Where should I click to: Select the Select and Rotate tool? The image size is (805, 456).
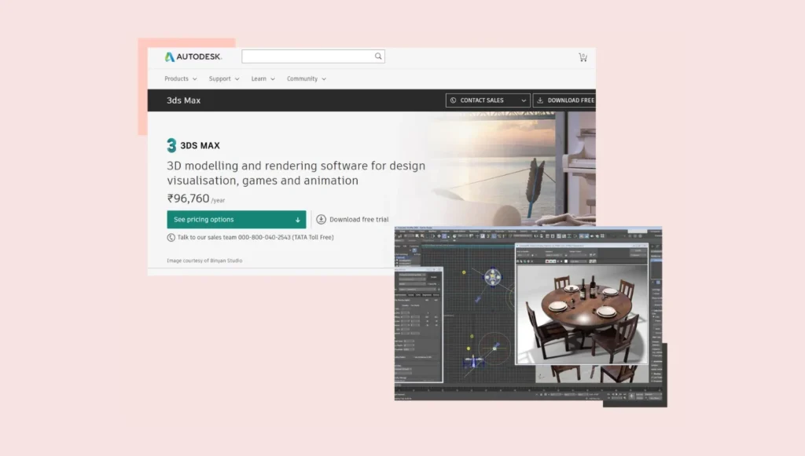[443, 235]
